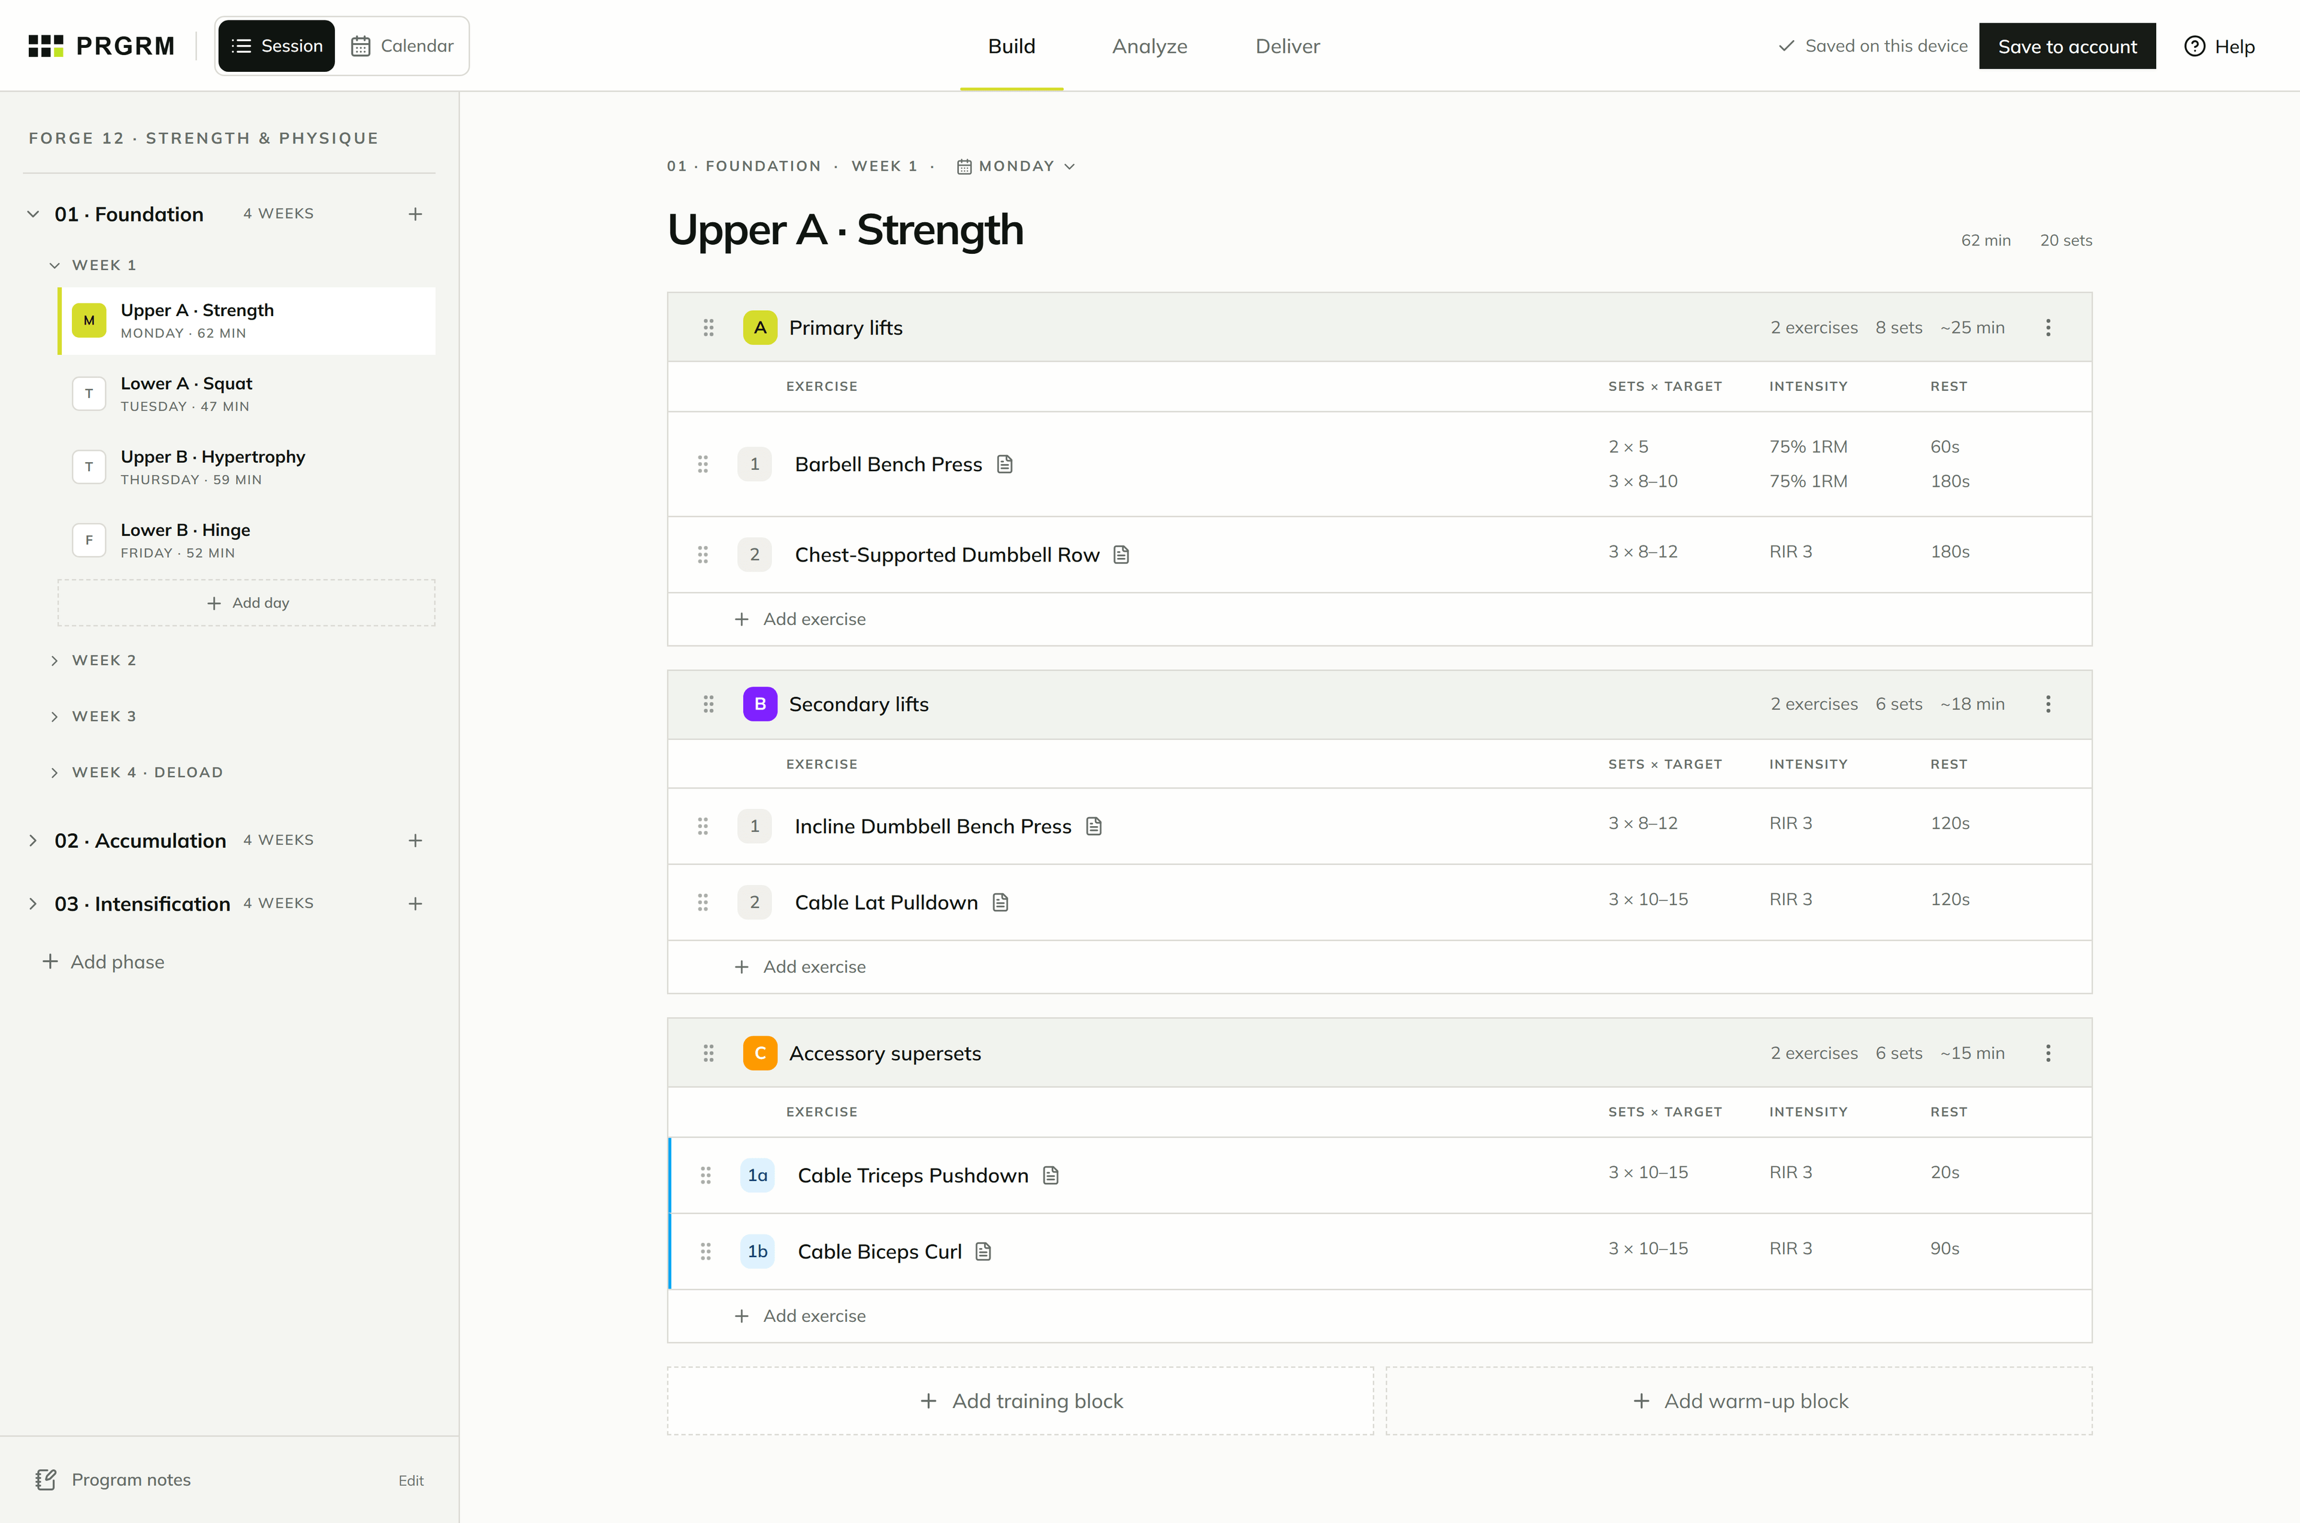
Task: Open the Primary lifts block options menu
Action: (2048, 327)
